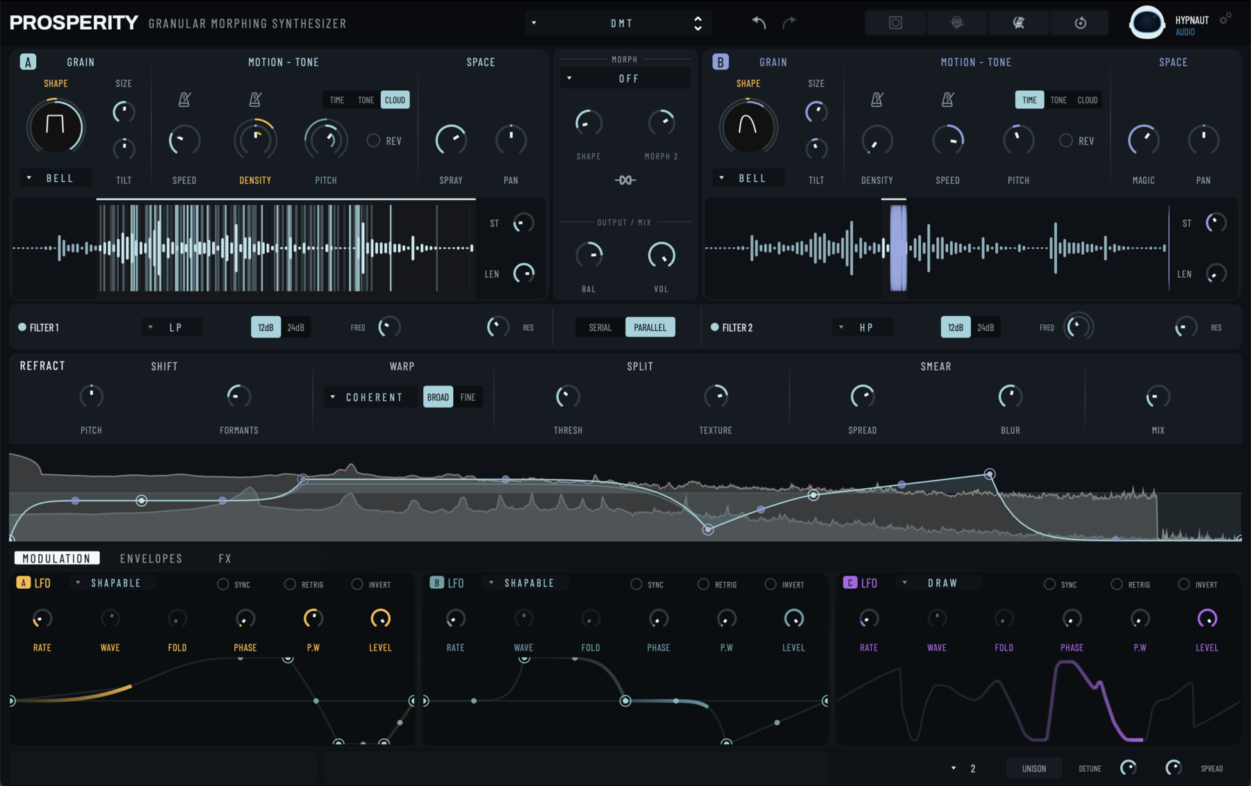The width and height of the screenshot is (1251, 786).
Task: Enable REV on Grain B
Action: coord(1065,141)
